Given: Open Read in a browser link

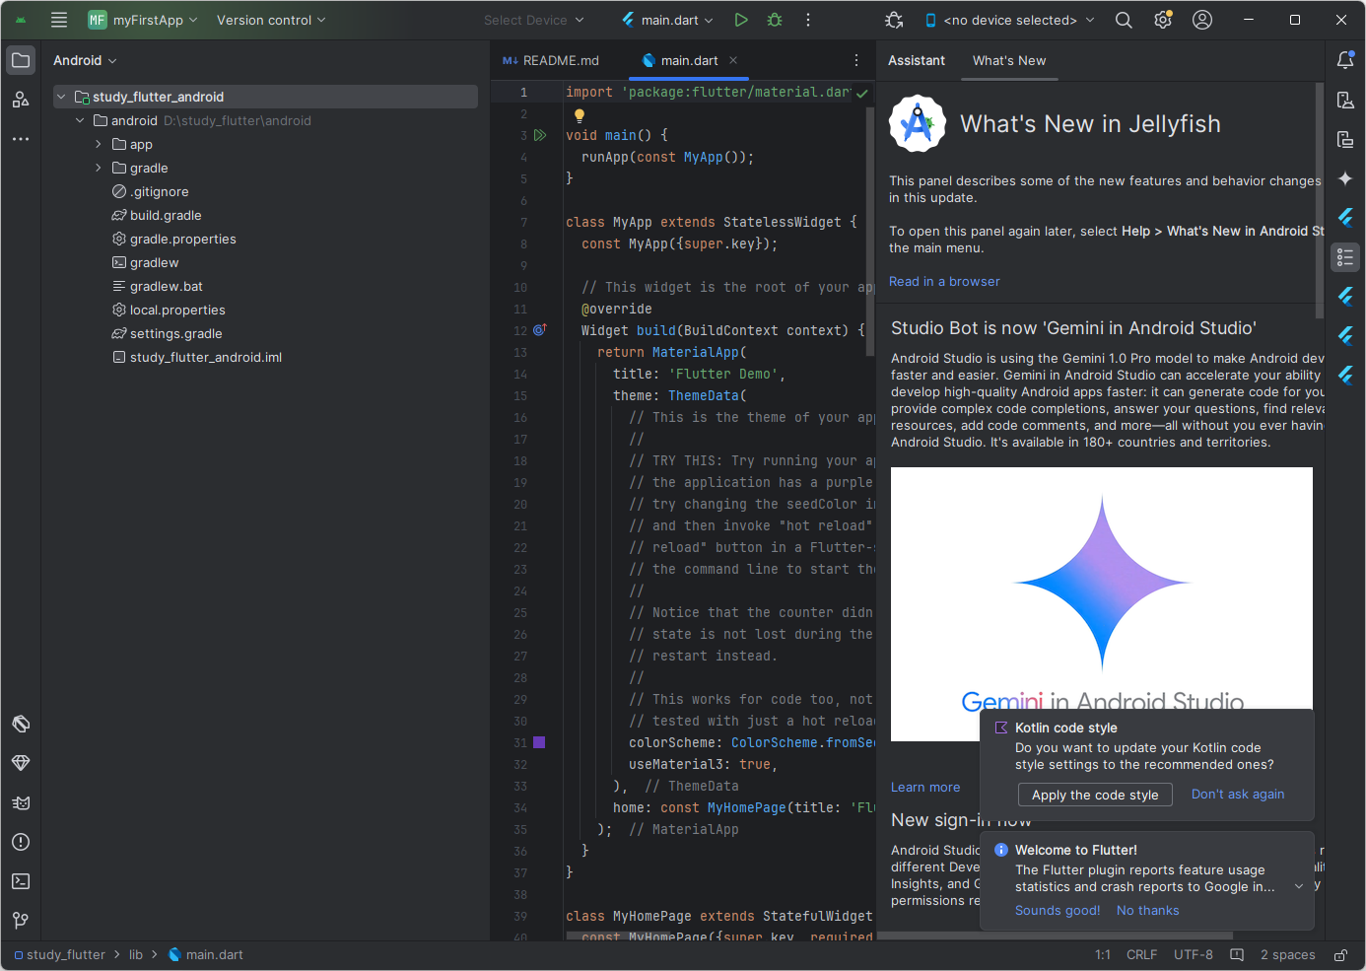Looking at the screenshot, I should [944, 281].
